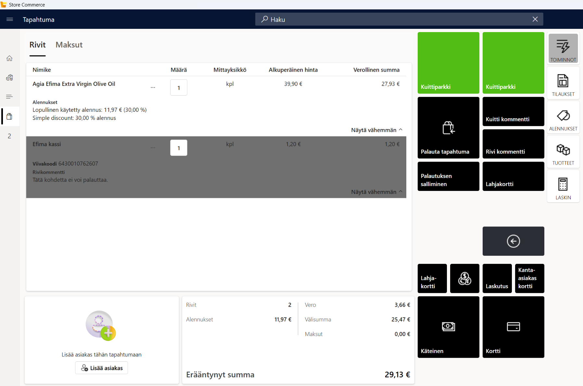Click the magnifier search icon
Image resolution: width=583 pixels, height=386 pixels.
265,19
